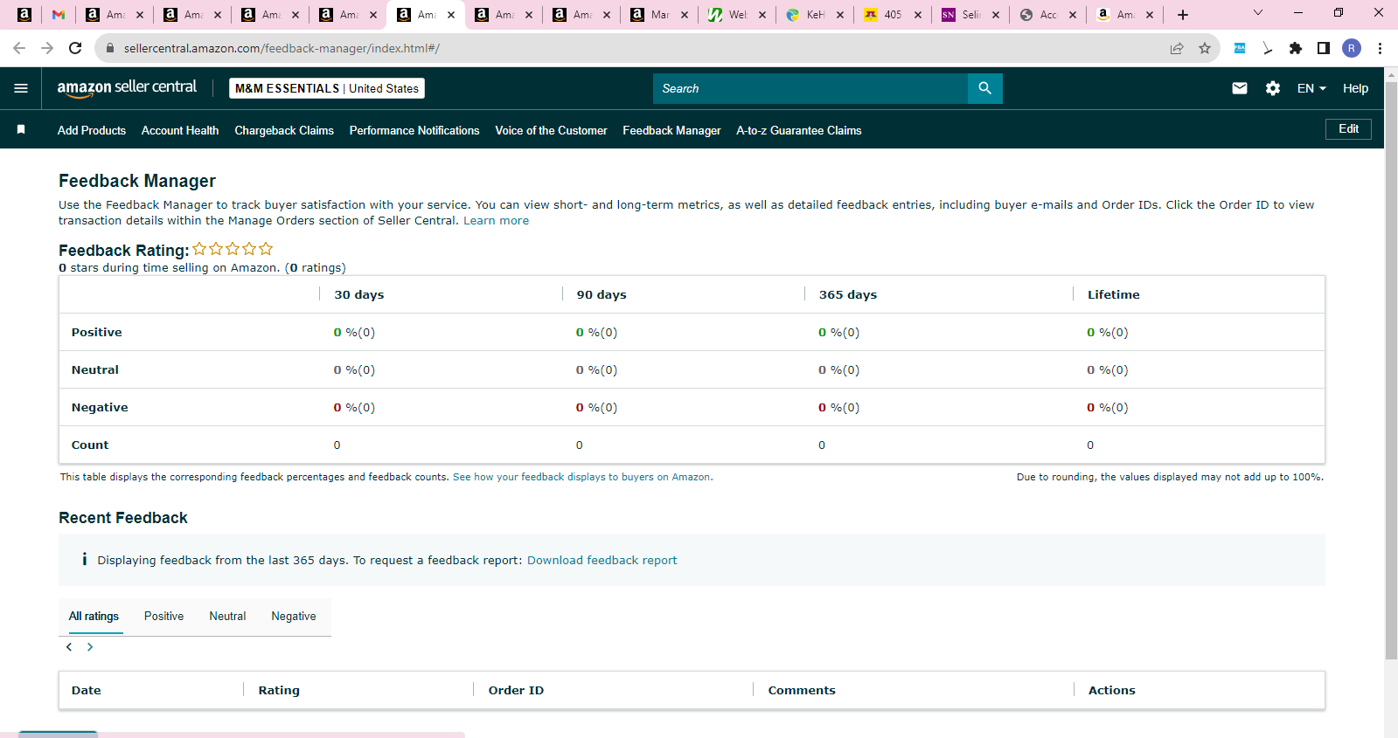Click the Actions column header
Image resolution: width=1398 pixels, height=738 pixels.
(x=1112, y=690)
